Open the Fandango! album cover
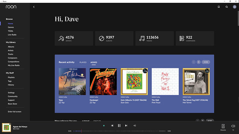 (103, 82)
